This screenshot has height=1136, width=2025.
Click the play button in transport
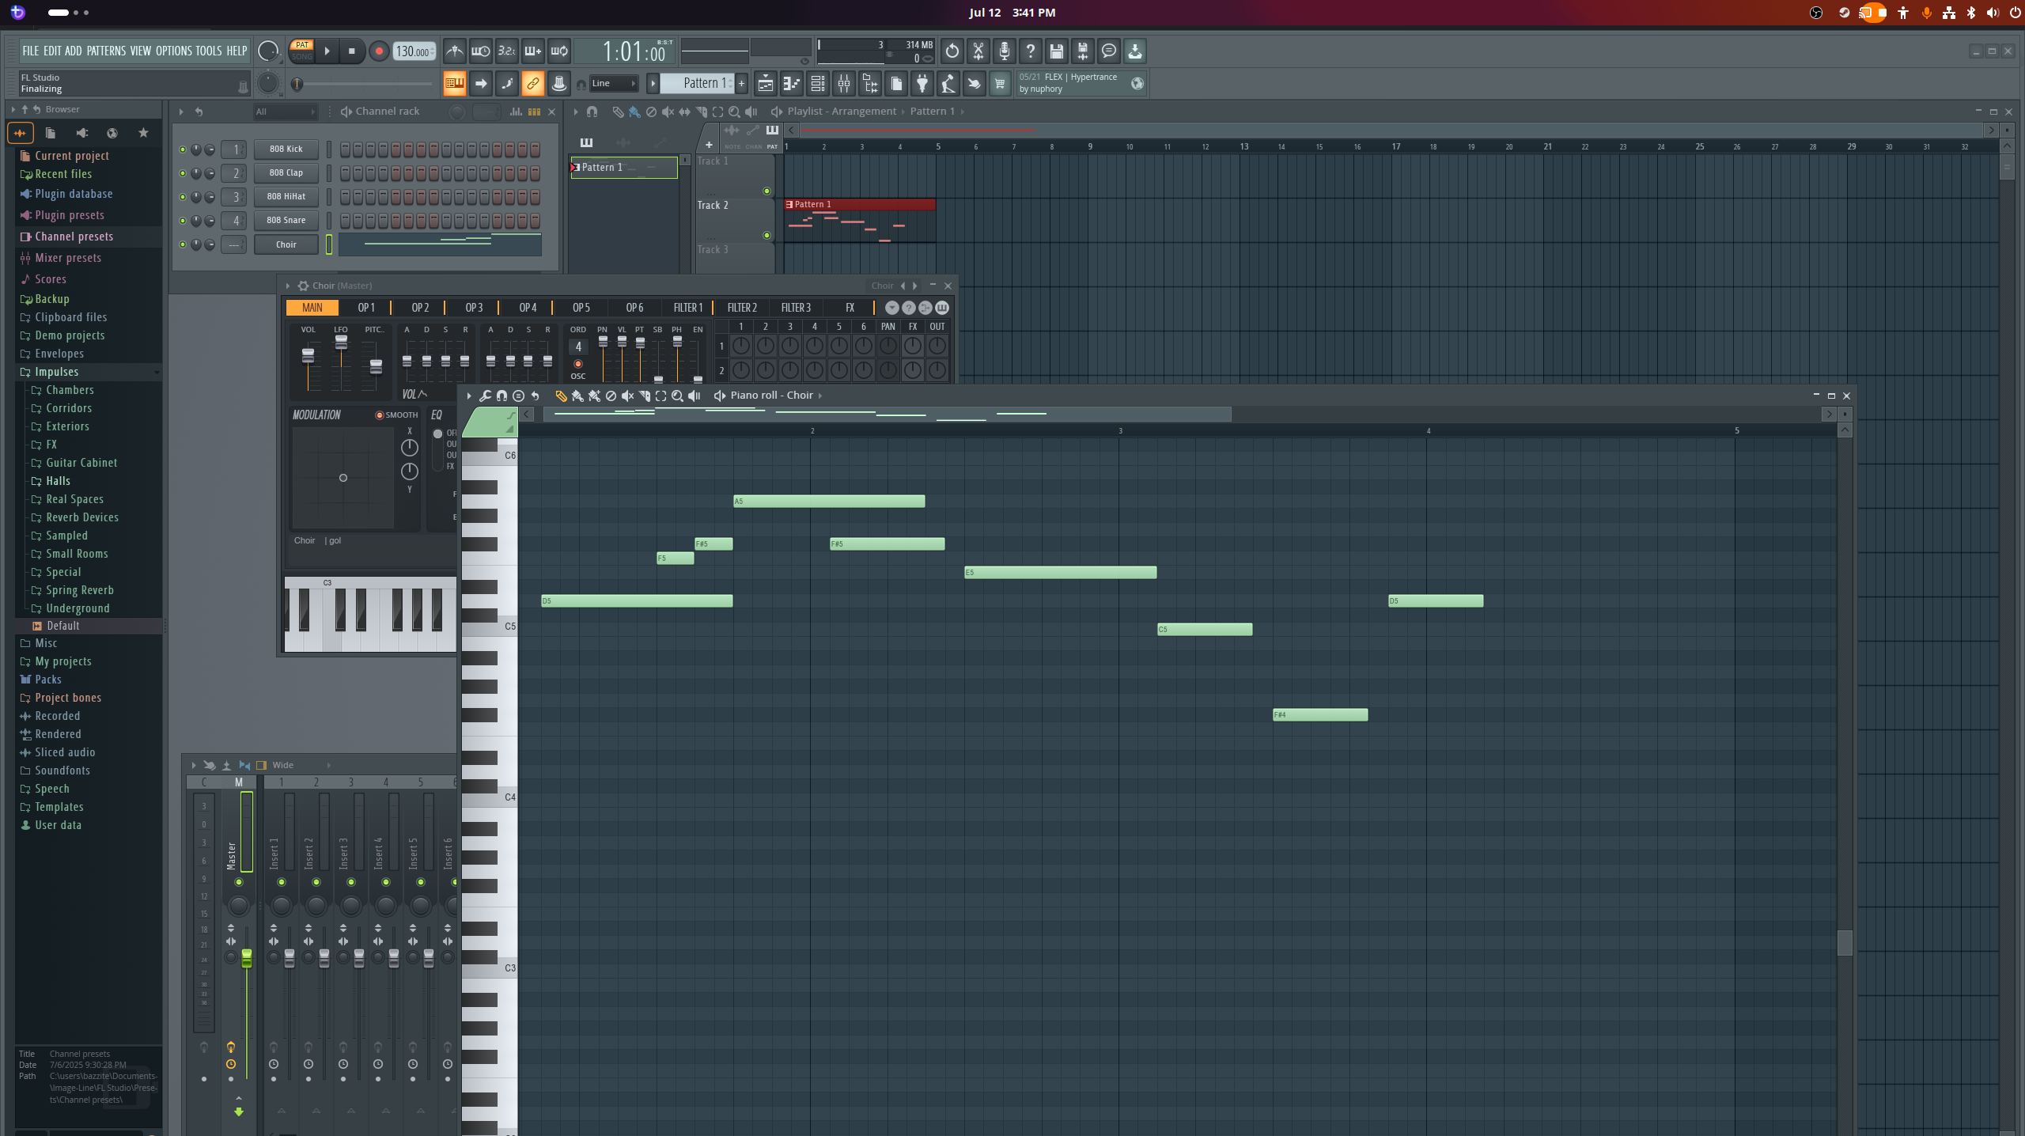coord(327,51)
